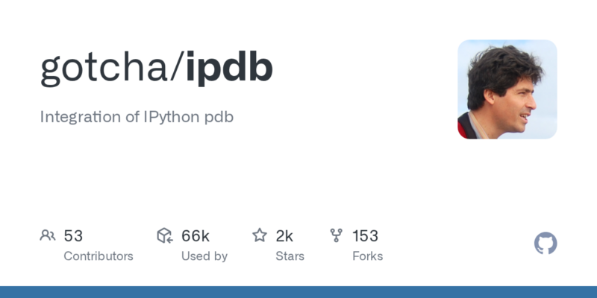The image size is (597, 298).
Task: Select the 'Forks' label
Action: (367, 256)
